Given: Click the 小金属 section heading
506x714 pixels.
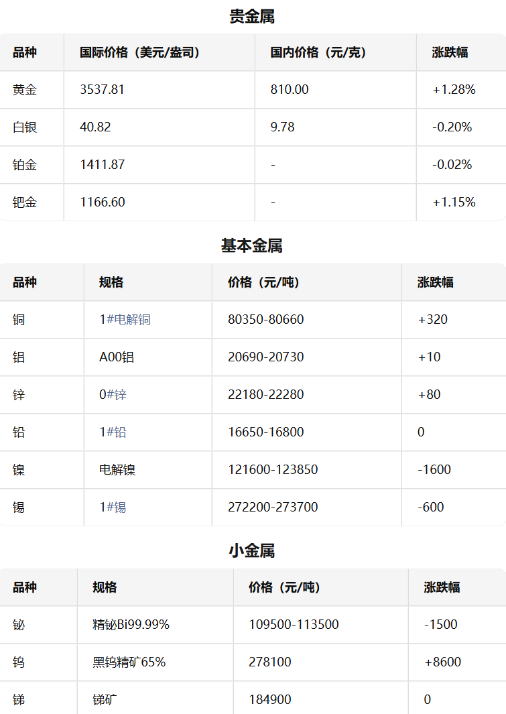Looking at the screenshot, I should [252, 551].
